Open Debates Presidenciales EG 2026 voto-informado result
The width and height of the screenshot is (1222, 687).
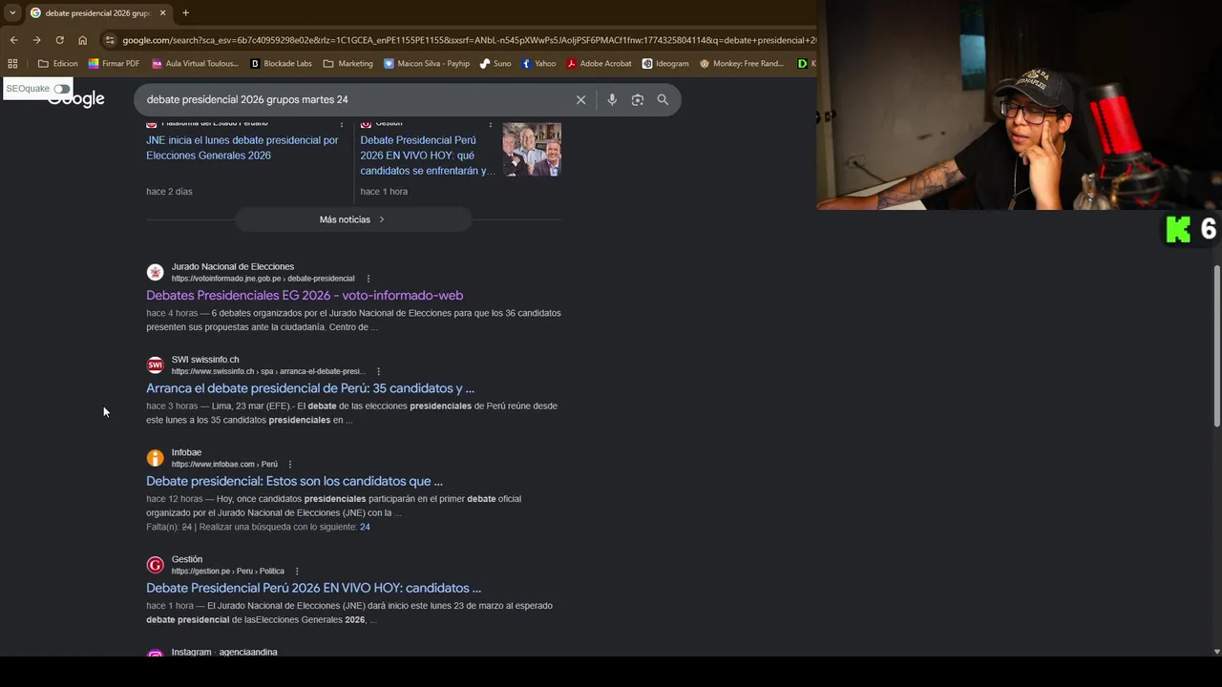(305, 296)
